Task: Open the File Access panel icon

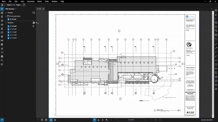Action: coord(2,9)
